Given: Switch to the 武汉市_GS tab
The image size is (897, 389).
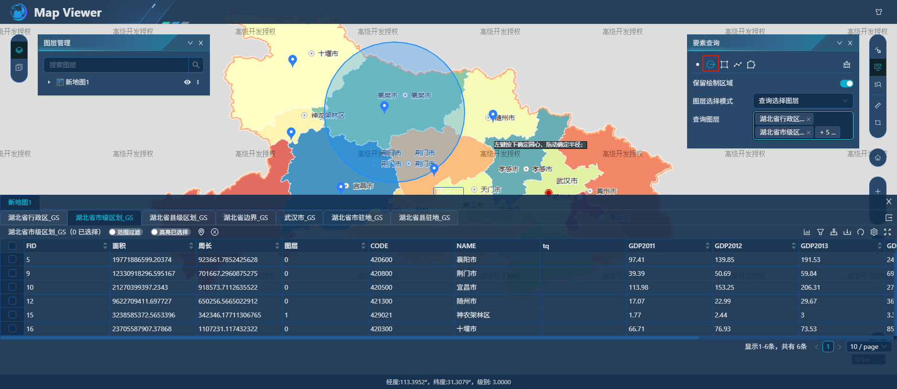Looking at the screenshot, I should (300, 218).
